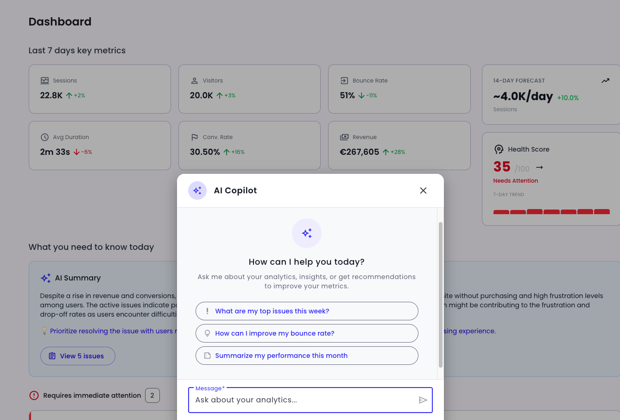
Task: Click the AI Summary sparkle icon
Action: coord(46,278)
